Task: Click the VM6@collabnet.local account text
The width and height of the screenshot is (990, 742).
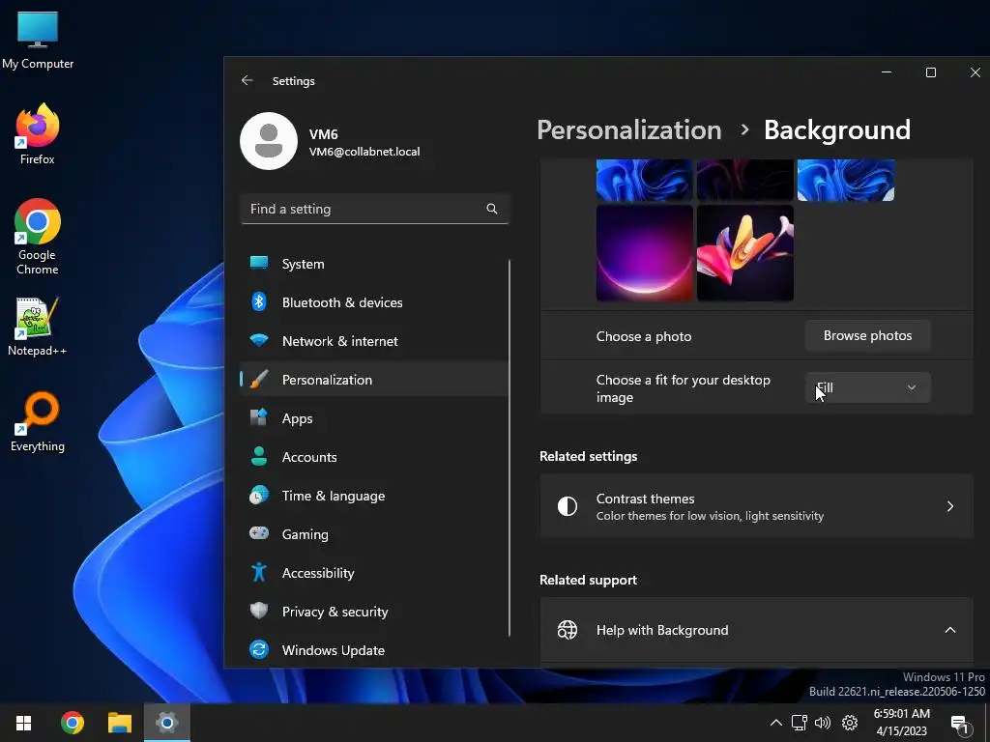Action: [x=364, y=152]
